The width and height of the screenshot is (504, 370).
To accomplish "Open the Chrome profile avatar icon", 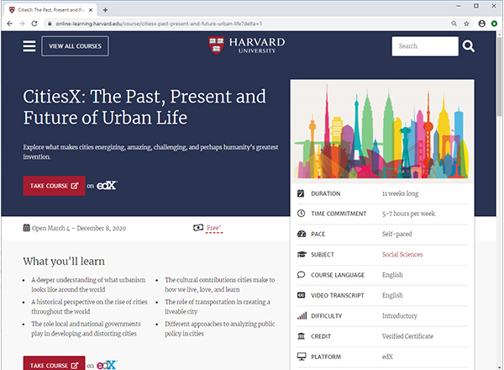I will click(x=481, y=24).
